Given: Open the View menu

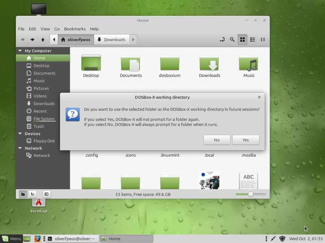Looking at the screenshot, I should [45, 29].
